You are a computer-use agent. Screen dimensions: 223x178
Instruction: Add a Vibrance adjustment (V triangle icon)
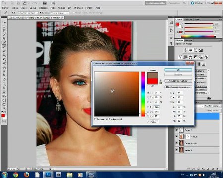pyautogui.click(x=180, y=57)
